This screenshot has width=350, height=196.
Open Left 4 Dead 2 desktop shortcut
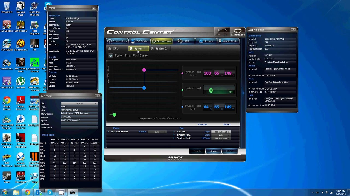coord(21,26)
